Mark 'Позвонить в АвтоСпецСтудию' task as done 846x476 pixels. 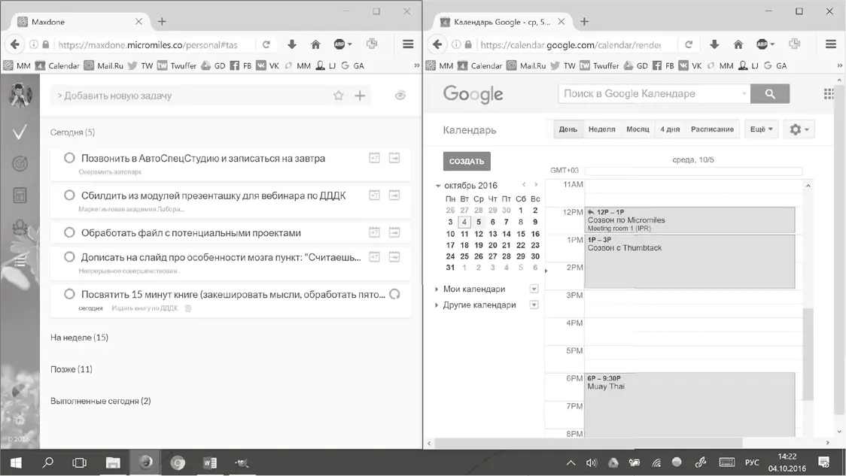[x=69, y=158]
